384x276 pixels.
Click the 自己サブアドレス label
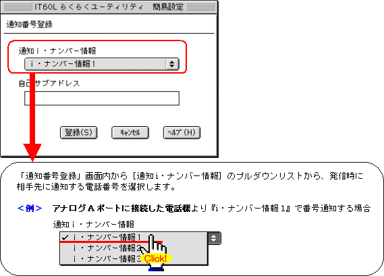(x=49, y=83)
